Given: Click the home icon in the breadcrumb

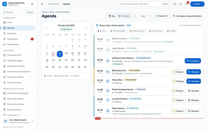Looking at the screenshot, I should (42, 4).
